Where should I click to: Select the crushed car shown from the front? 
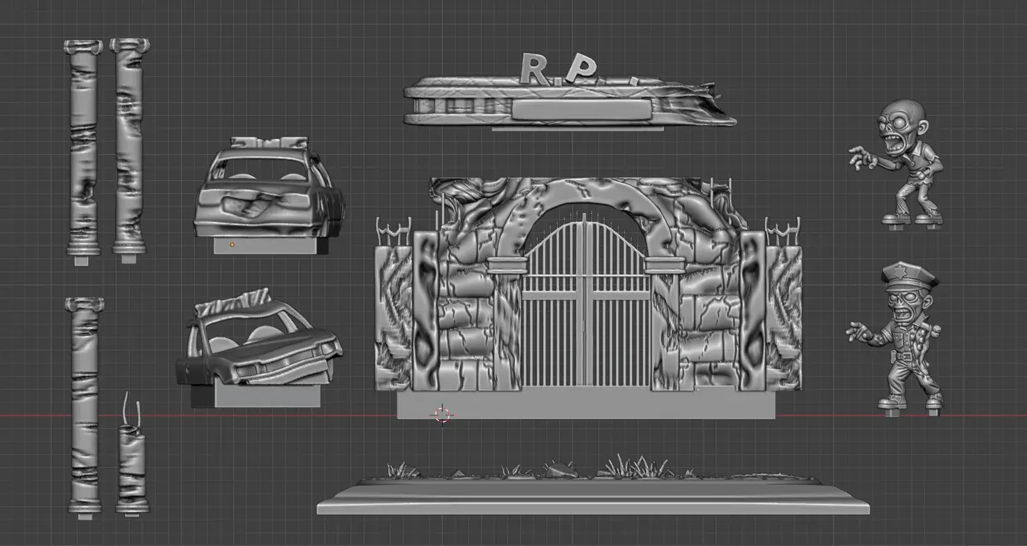(x=259, y=348)
